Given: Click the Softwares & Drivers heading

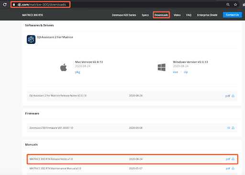Looking at the screenshot, I should pyautogui.click(x=39, y=25).
